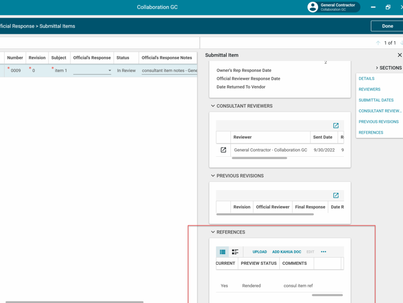The height and width of the screenshot is (303, 403).
Task: Open the Official's Response dropdown
Action: point(109,71)
